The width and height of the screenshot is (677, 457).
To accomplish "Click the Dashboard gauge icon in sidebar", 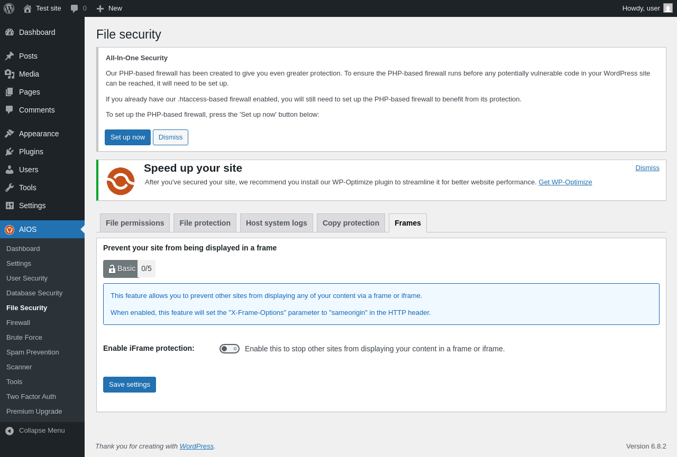I will click(x=10, y=32).
